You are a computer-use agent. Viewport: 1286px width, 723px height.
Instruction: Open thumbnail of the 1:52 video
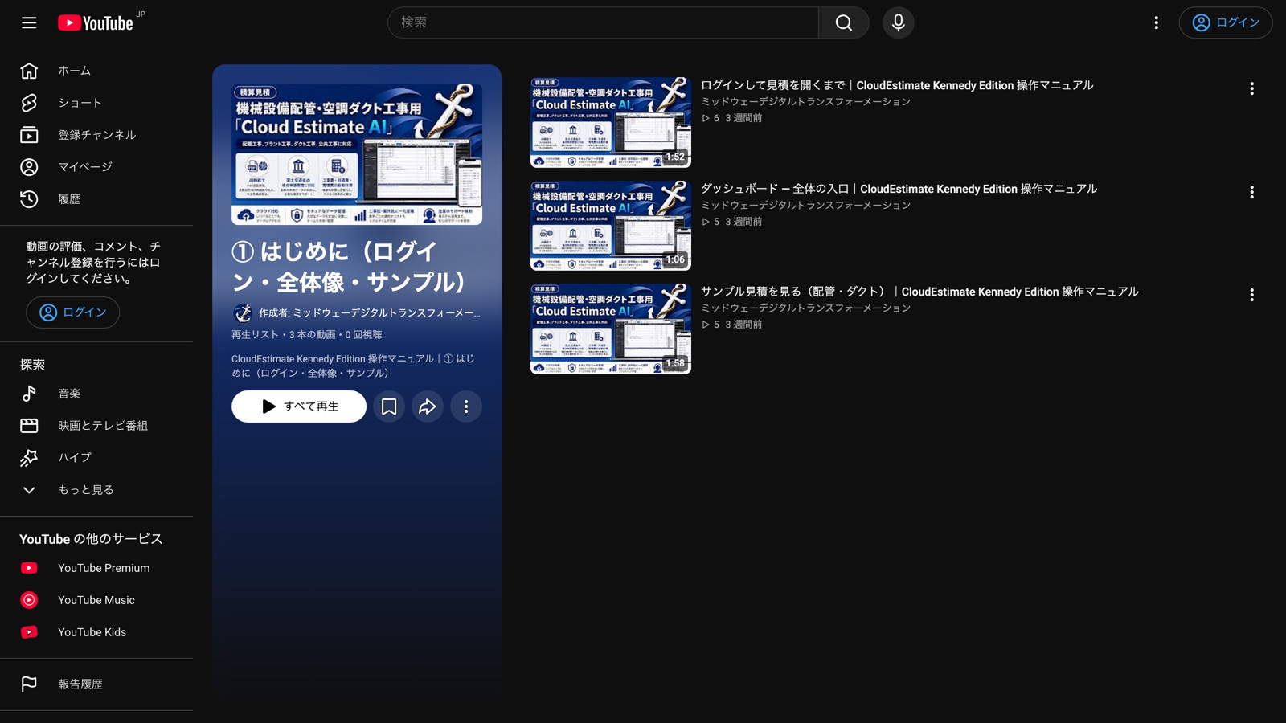point(611,122)
